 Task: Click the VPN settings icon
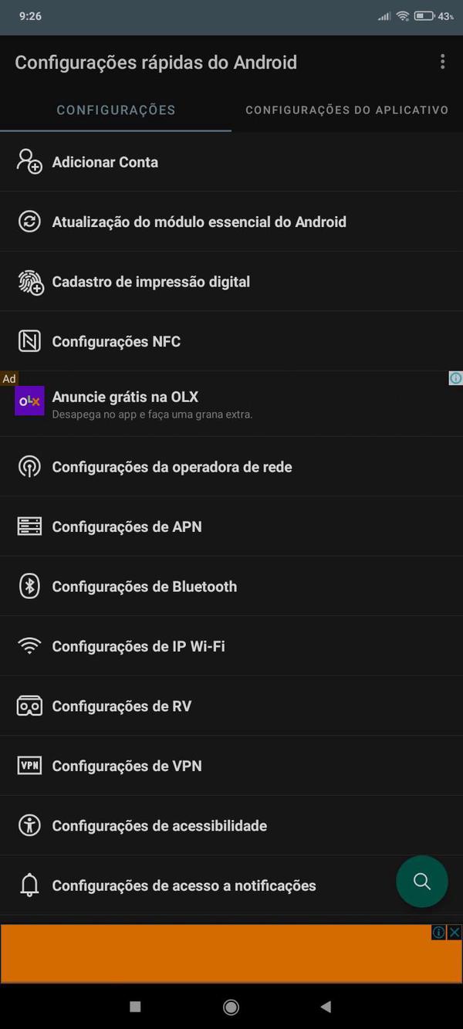[29, 766]
